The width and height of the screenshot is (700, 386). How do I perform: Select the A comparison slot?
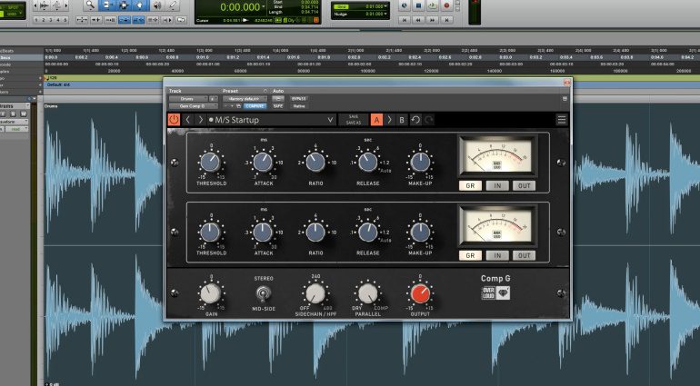[x=376, y=120]
